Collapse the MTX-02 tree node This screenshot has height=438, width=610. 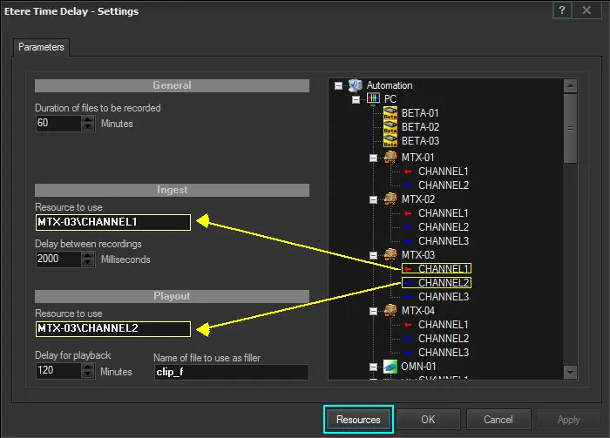coord(373,199)
